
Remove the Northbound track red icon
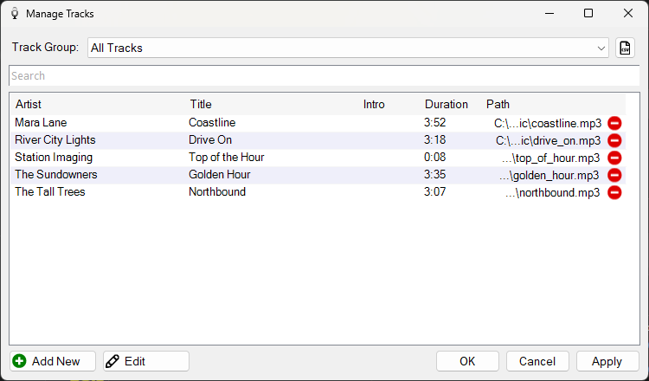point(614,192)
